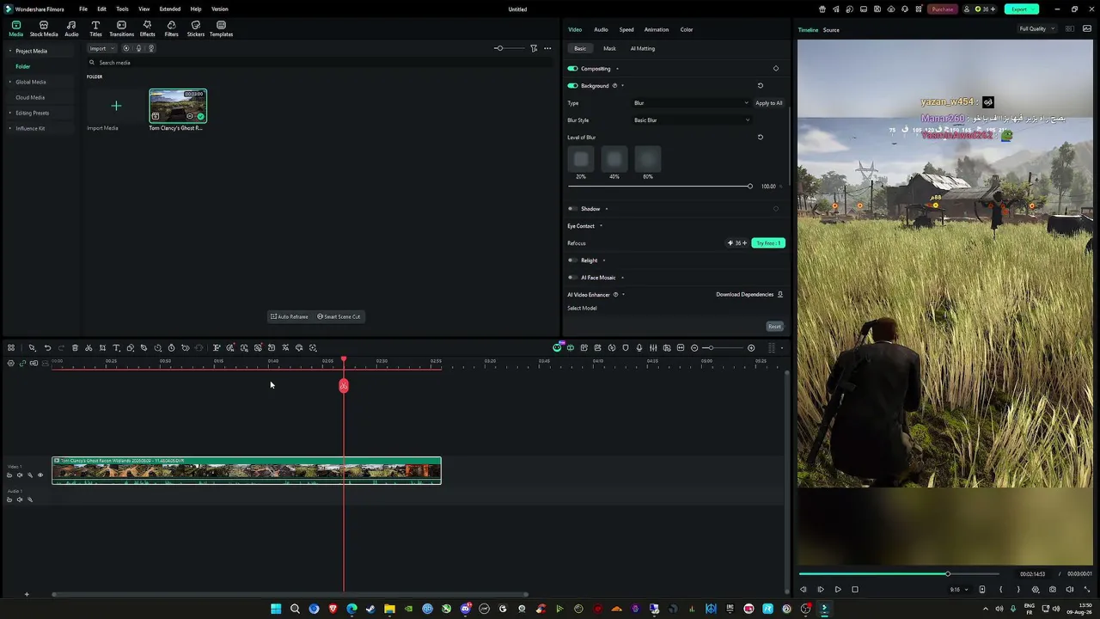Mute the Audio 1 track
This screenshot has width=1100, height=619.
(20, 499)
